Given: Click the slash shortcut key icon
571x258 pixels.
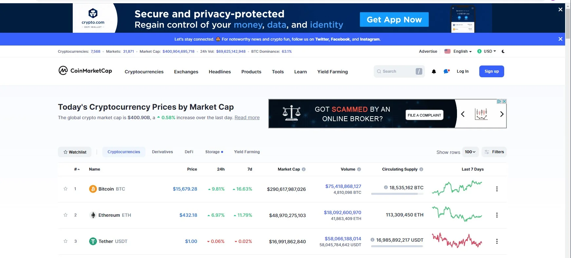Looking at the screenshot, I should coord(419,71).
